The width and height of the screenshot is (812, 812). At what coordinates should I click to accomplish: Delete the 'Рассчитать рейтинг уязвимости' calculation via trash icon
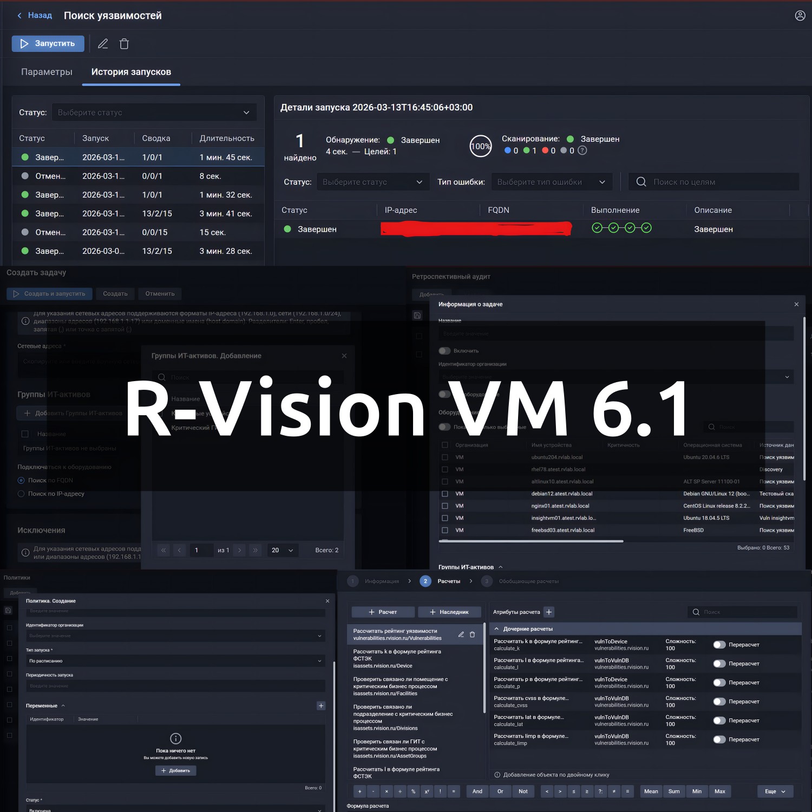[x=472, y=634]
